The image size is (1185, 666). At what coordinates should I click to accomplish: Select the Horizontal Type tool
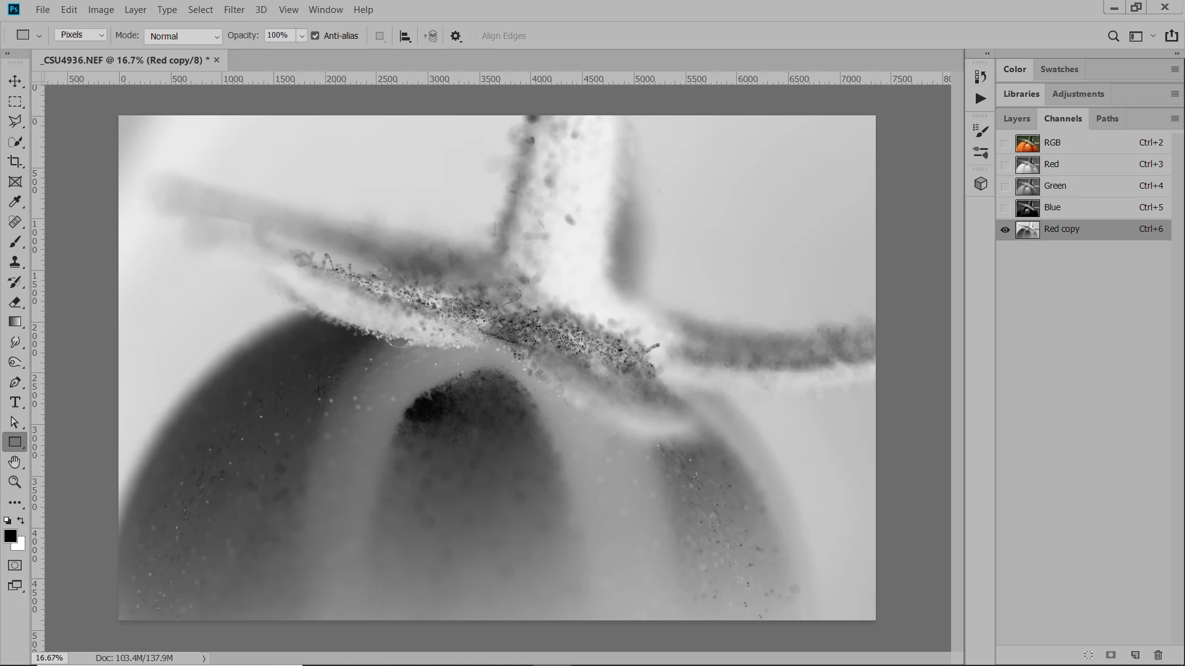pyautogui.click(x=15, y=403)
